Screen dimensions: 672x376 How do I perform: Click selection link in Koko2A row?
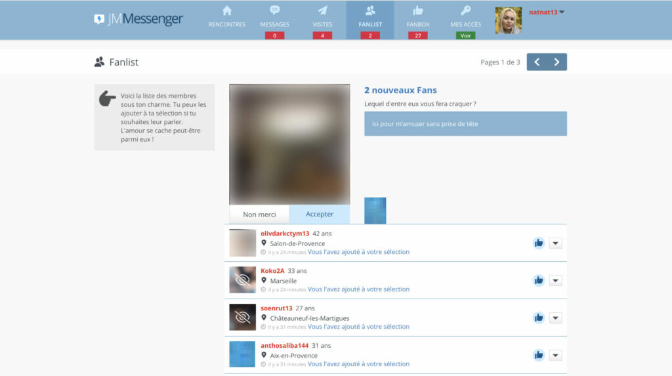pos(358,289)
